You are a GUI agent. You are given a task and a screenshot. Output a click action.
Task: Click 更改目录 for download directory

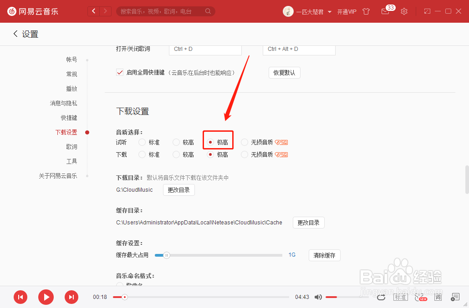tap(179, 190)
